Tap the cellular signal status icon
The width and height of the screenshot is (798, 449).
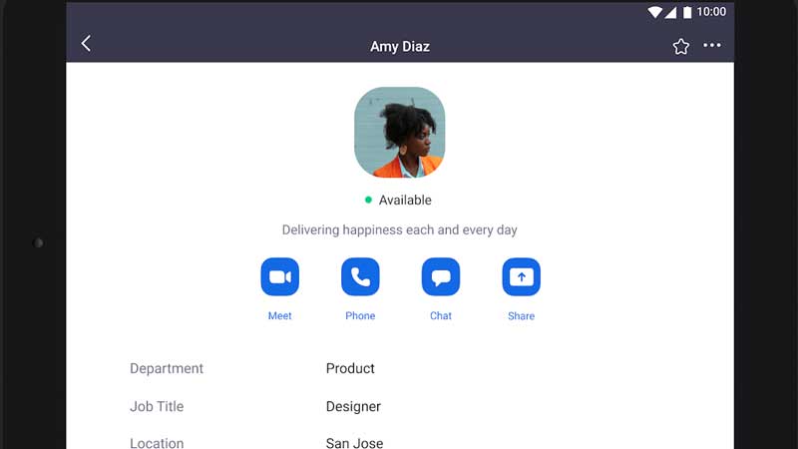pyautogui.click(x=670, y=12)
